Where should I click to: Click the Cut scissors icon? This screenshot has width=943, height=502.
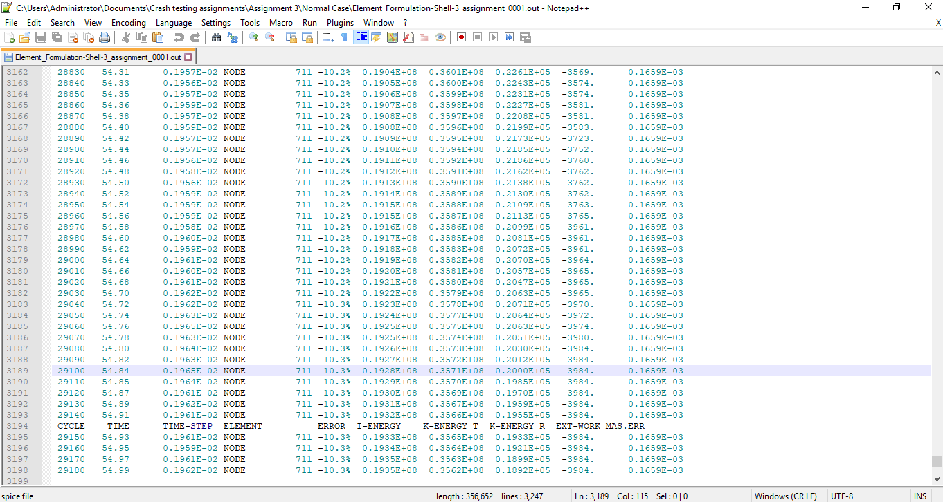tap(126, 37)
